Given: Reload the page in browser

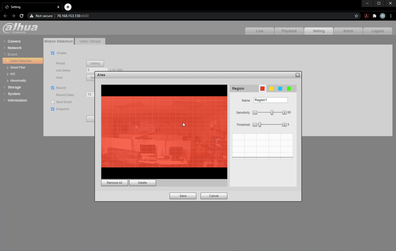Looking at the screenshot, I should [x=21, y=16].
